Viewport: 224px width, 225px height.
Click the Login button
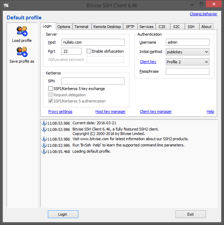63,214
